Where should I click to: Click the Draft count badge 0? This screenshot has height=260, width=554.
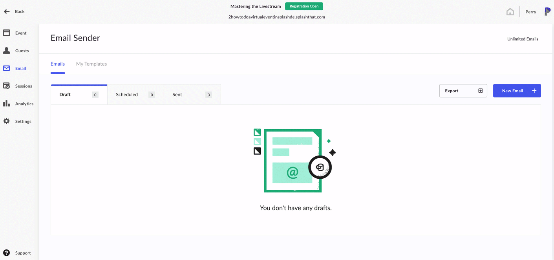coord(95,95)
